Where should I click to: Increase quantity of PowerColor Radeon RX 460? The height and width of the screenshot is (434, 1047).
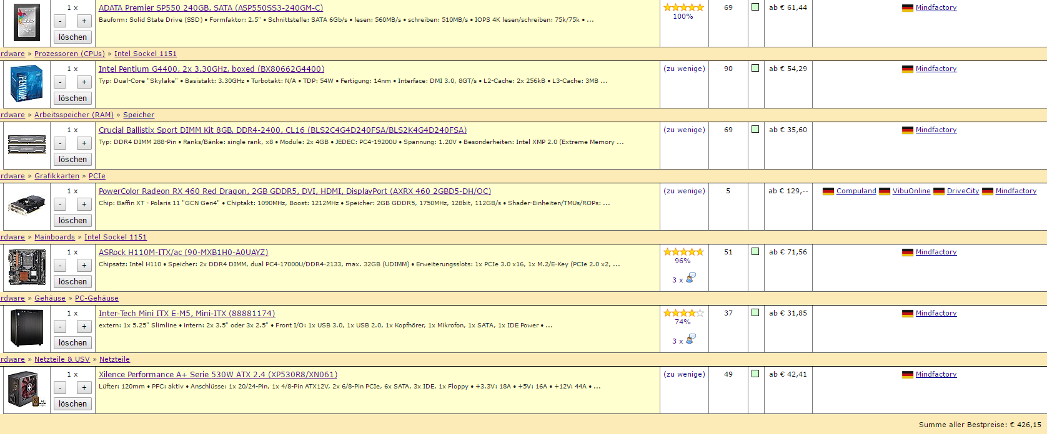point(84,205)
